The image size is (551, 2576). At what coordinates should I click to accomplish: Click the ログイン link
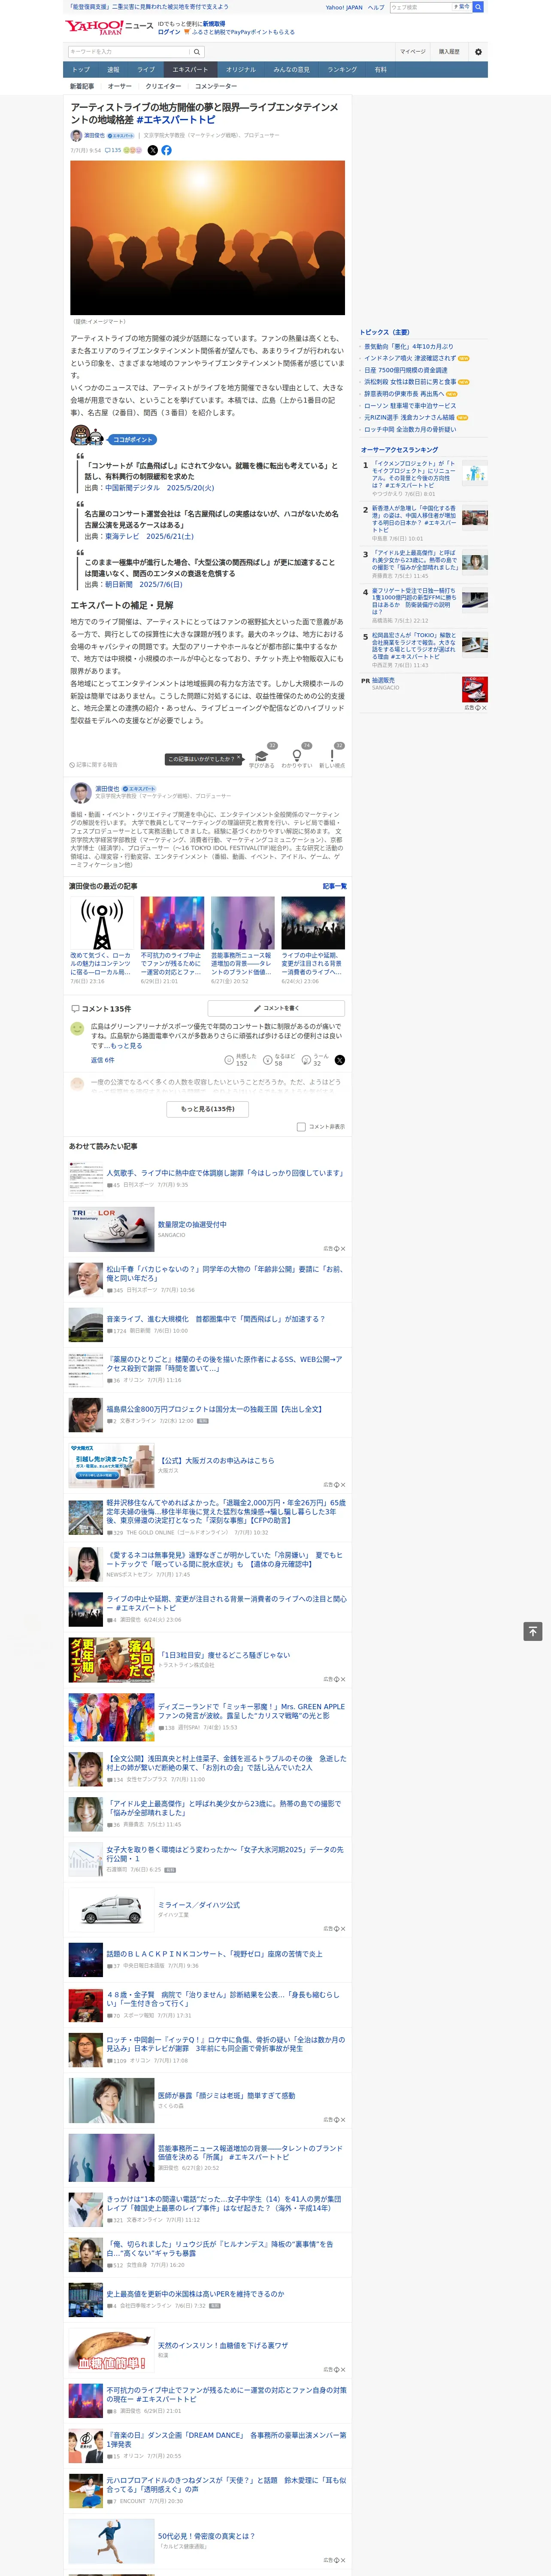click(x=169, y=32)
